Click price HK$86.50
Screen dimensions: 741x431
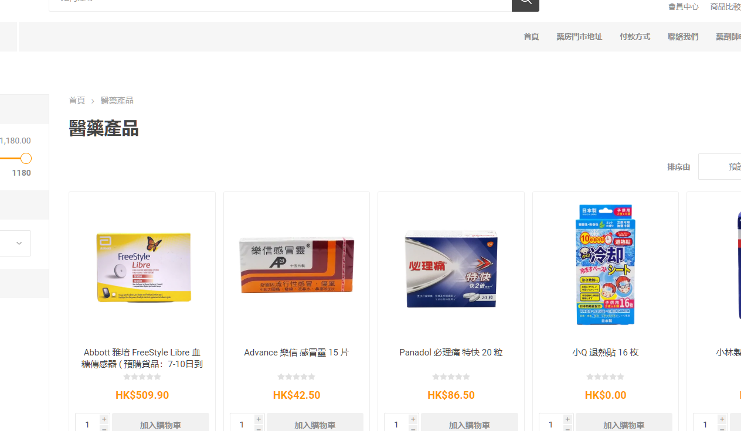click(x=451, y=395)
